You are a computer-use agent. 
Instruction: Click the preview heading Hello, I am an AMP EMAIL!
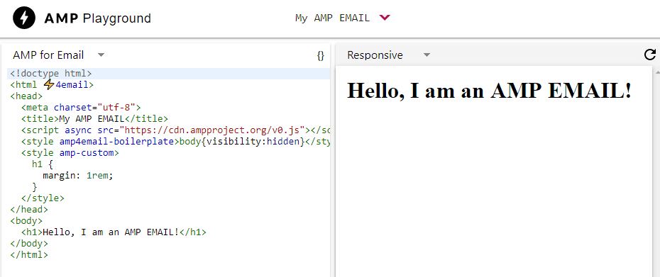[x=489, y=91]
